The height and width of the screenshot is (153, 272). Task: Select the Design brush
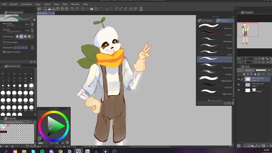[x=215, y=72]
